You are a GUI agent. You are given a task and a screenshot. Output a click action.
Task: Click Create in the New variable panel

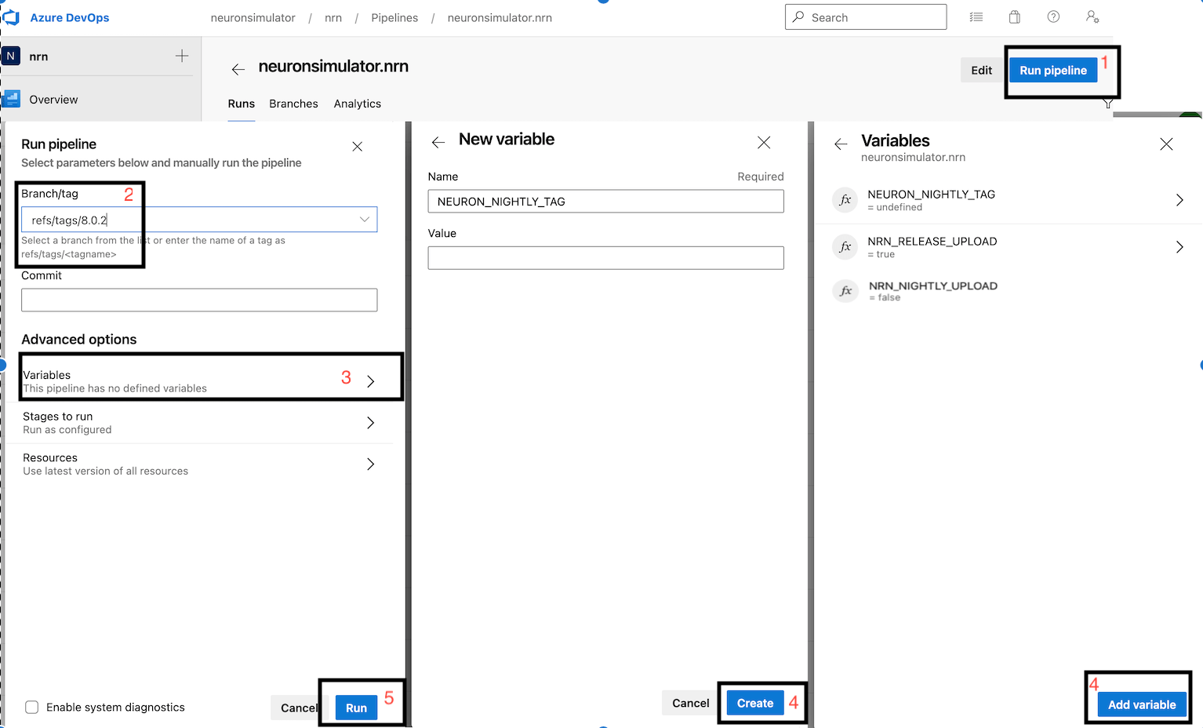click(755, 703)
